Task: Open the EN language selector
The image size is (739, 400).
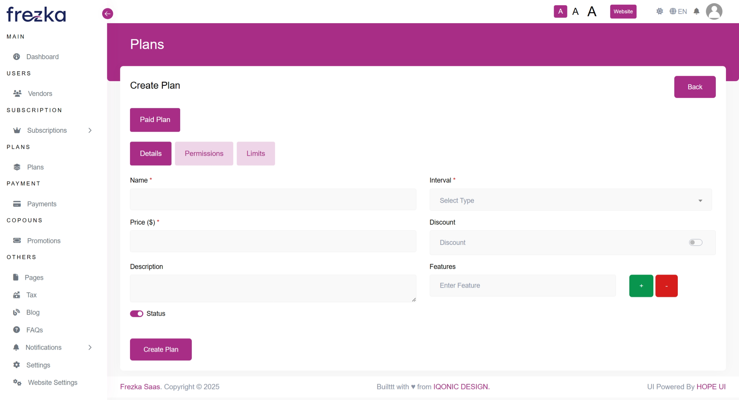Action: point(678,12)
